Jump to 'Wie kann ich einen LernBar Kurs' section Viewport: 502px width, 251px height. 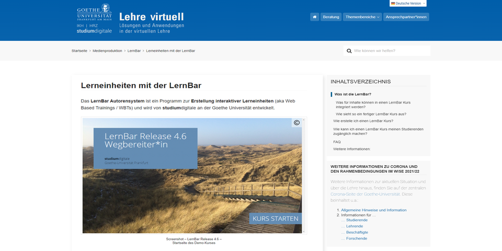click(378, 131)
